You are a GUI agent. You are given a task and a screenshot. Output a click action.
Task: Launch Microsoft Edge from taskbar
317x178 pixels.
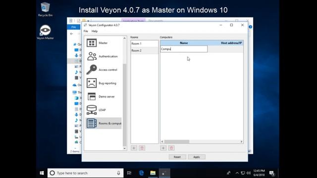[141, 173]
